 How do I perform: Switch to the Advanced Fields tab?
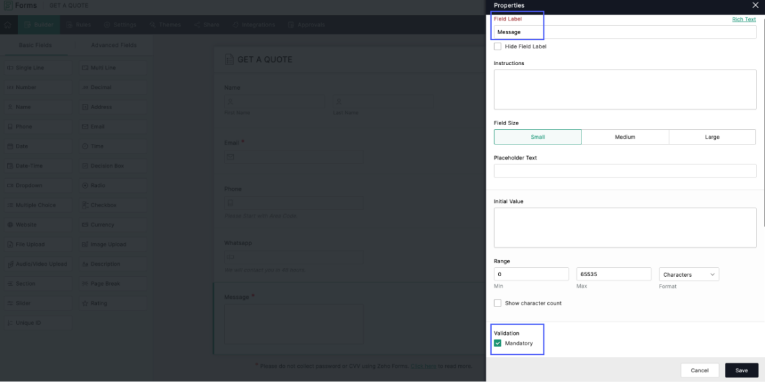(114, 46)
